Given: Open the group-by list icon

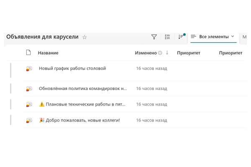Looking at the screenshot, I should coord(167,37).
